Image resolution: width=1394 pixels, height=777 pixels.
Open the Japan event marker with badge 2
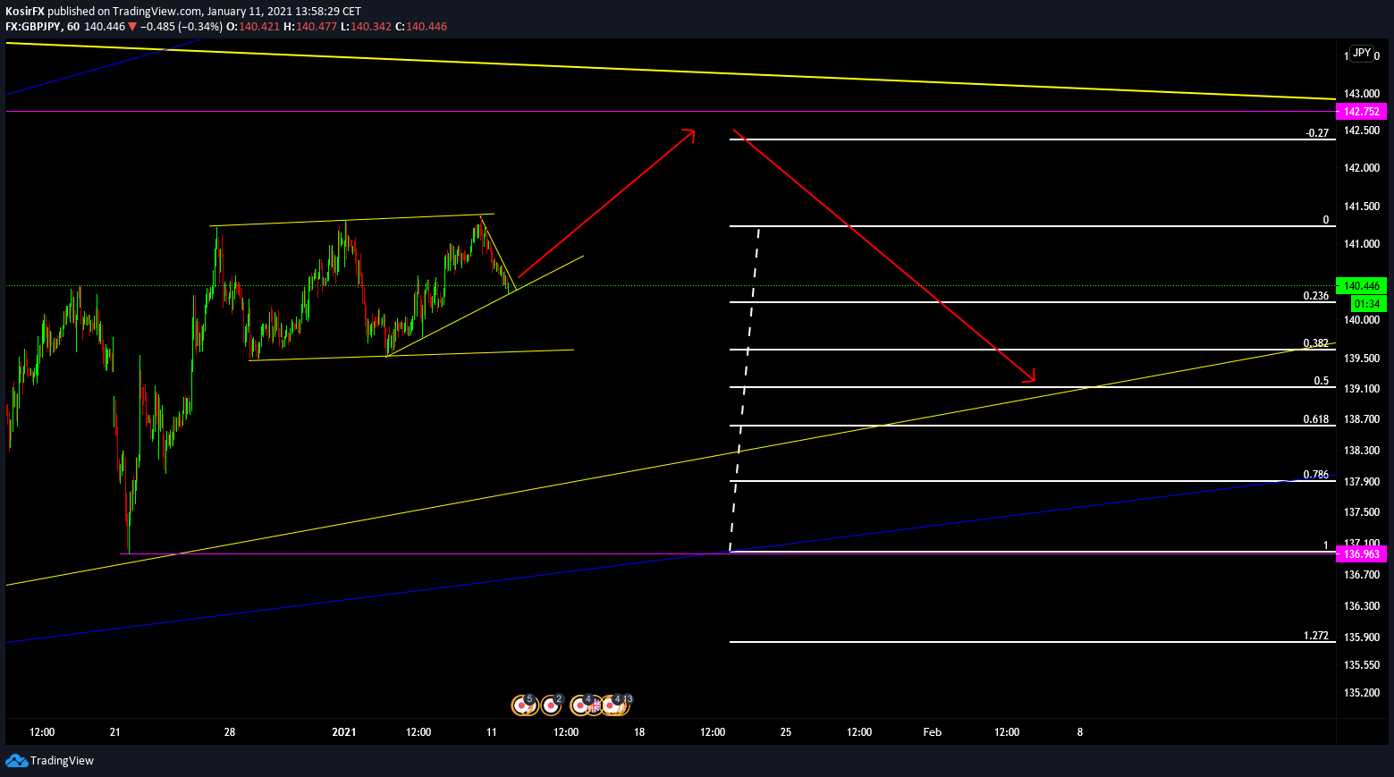tap(553, 705)
